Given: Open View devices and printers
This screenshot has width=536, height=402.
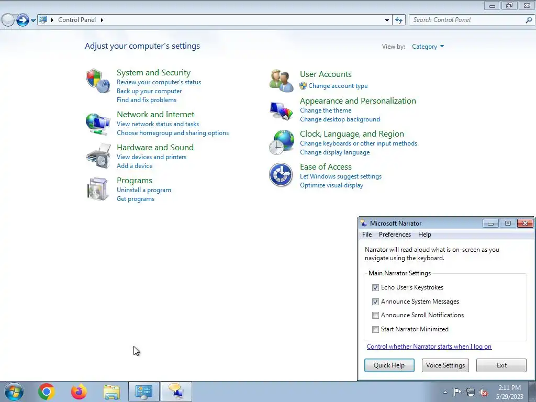Looking at the screenshot, I should [x=151, y=157].
